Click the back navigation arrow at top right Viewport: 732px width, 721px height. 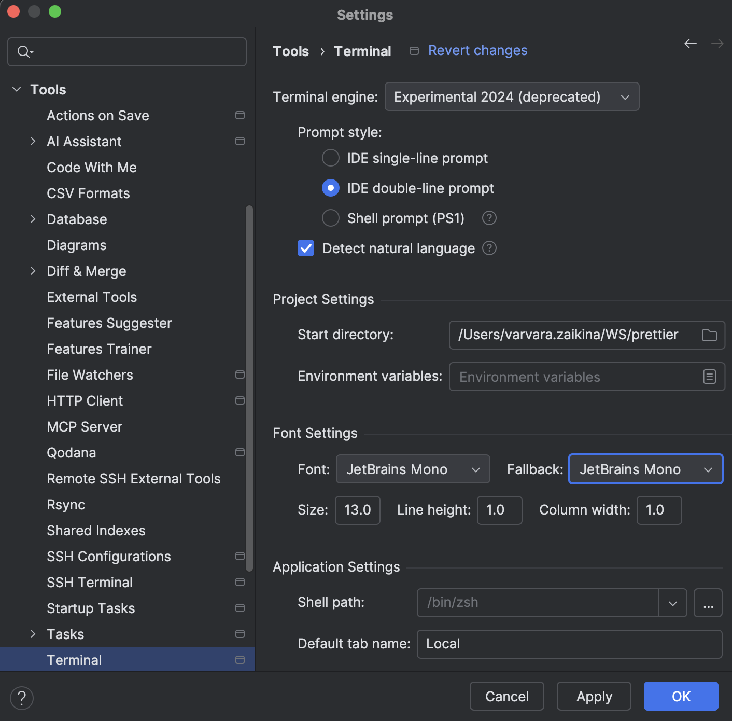[x=690, y=44]
